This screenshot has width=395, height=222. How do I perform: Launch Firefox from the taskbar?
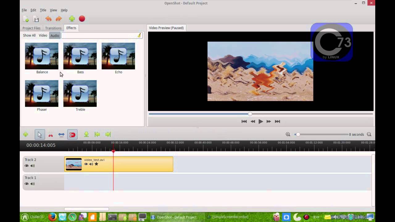(52, 217)
